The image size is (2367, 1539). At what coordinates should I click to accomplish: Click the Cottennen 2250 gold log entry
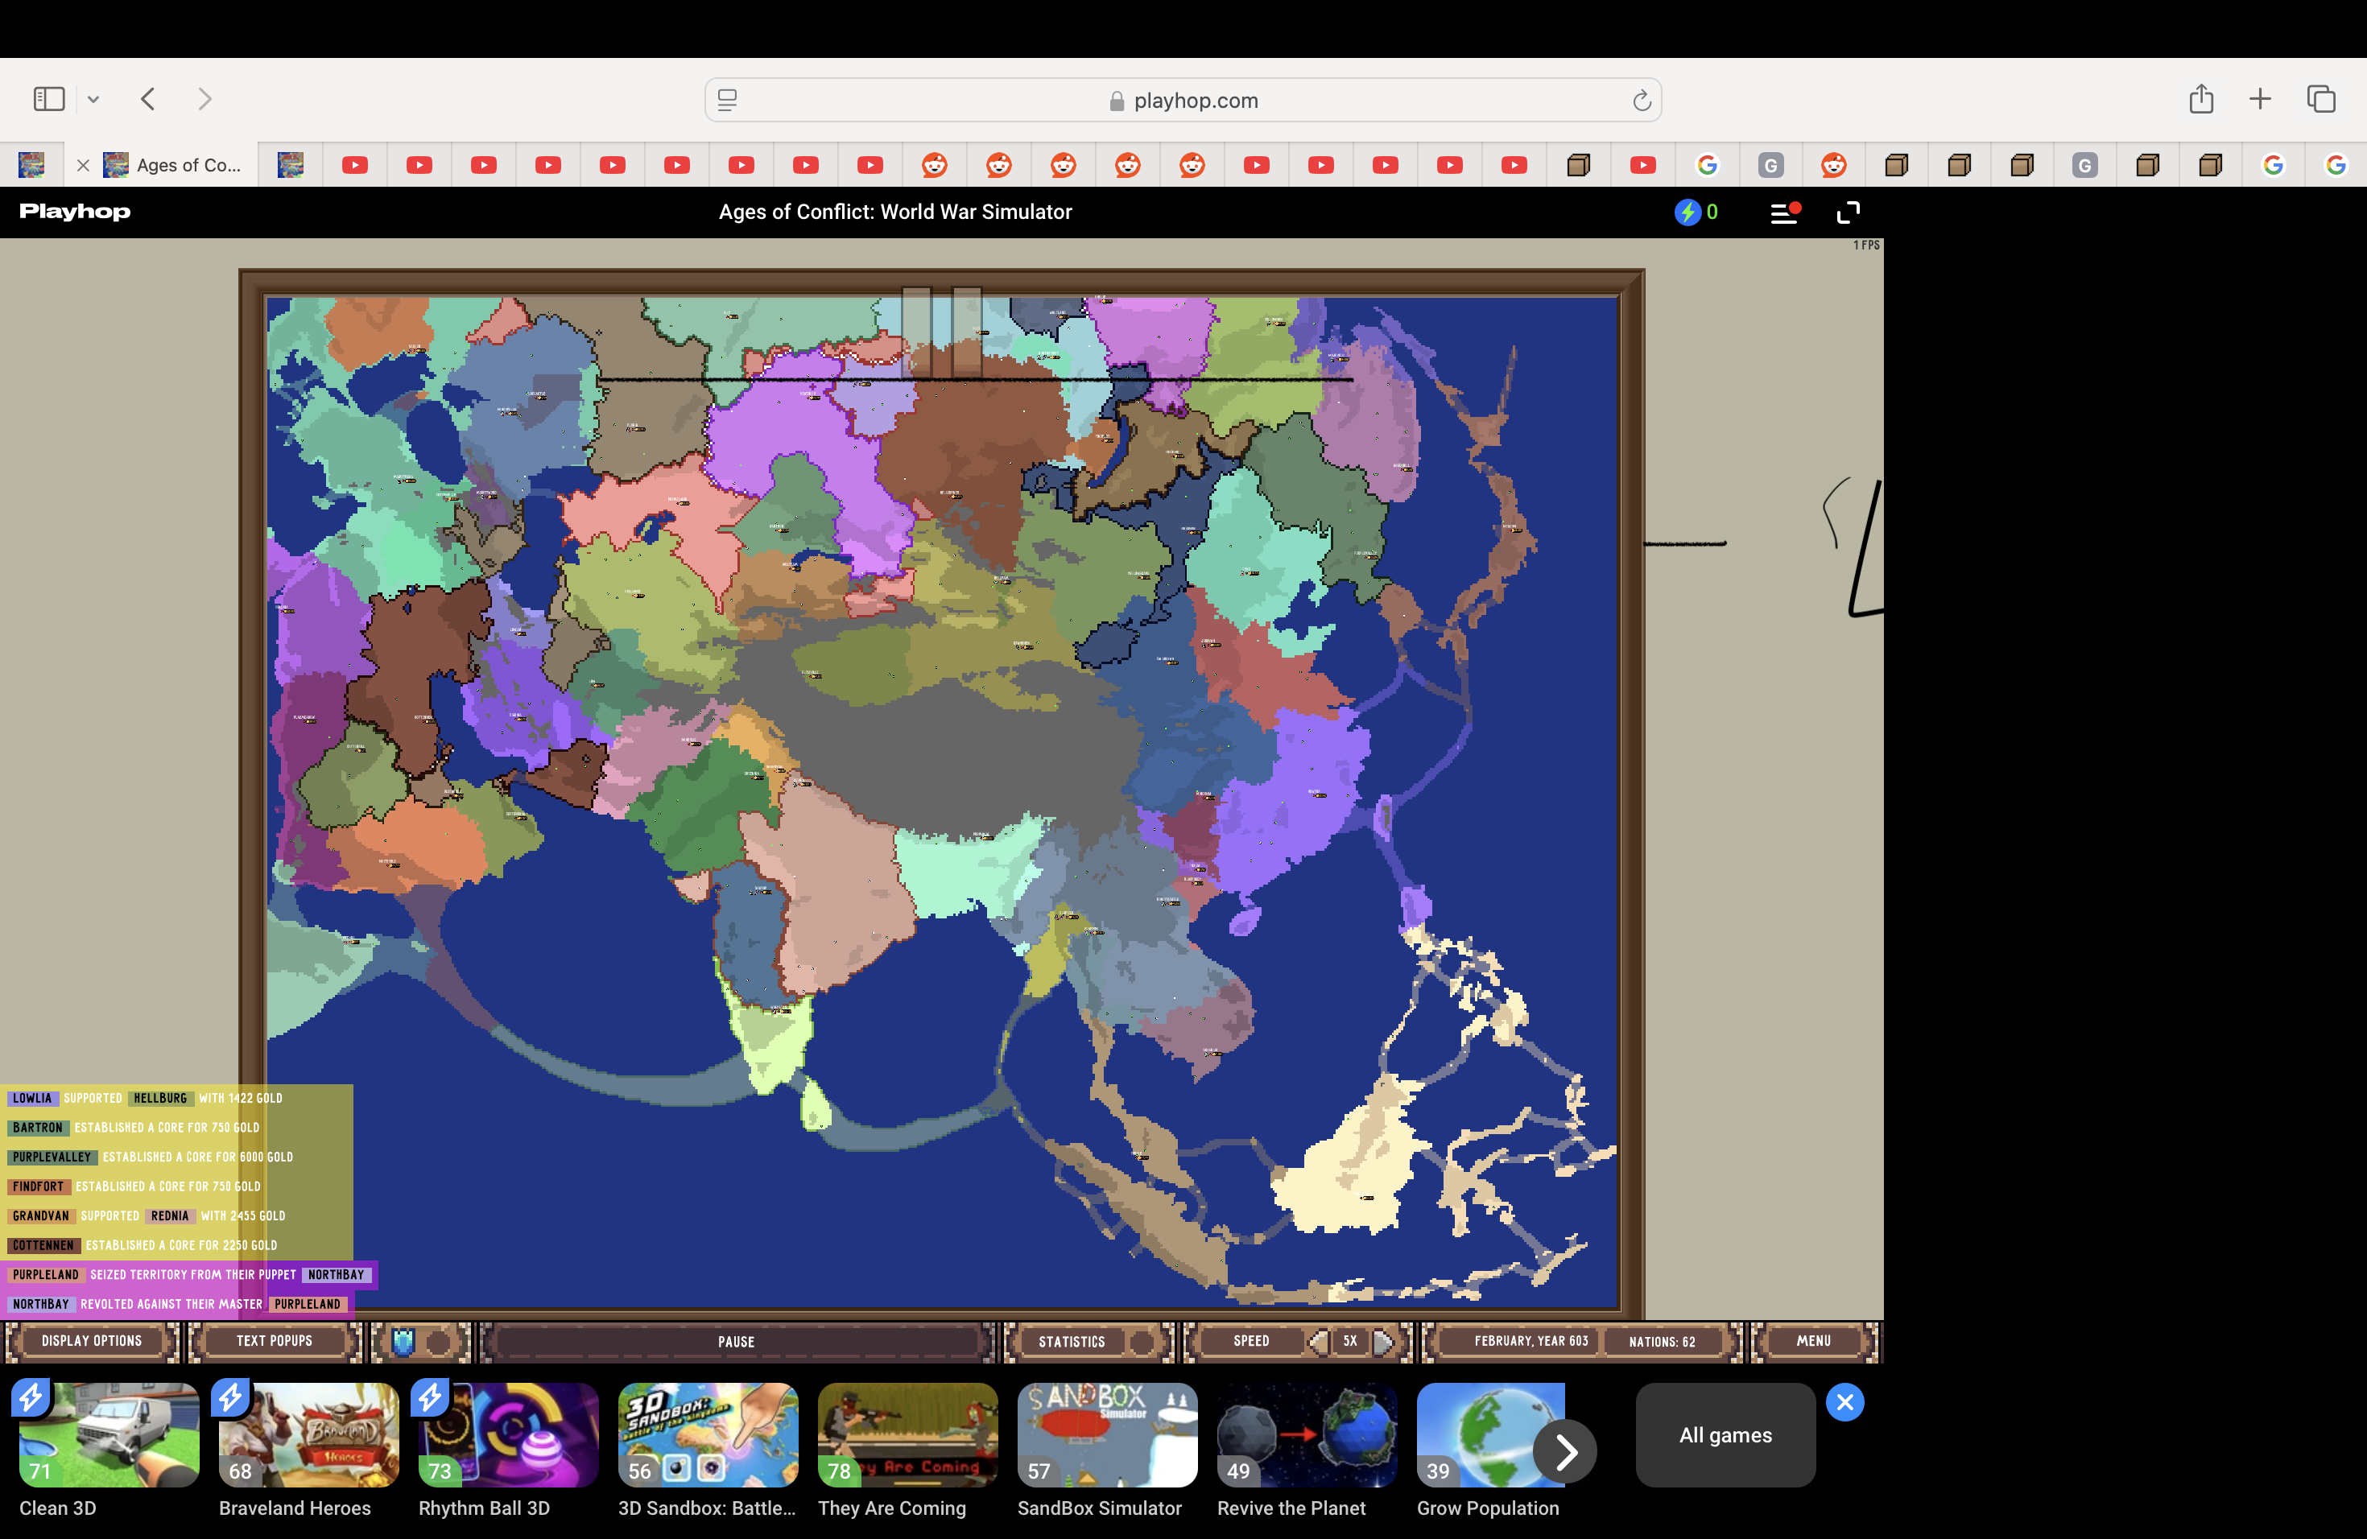pyautogui.click(x=143, y=1244)
